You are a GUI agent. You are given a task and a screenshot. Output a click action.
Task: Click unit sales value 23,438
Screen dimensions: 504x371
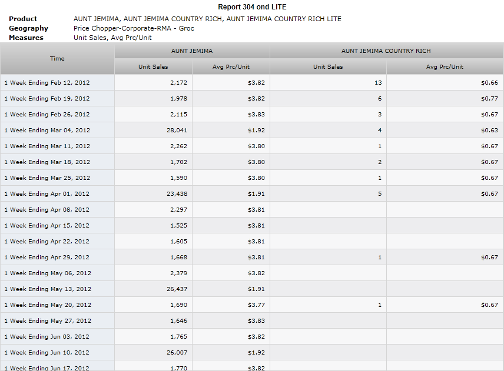tap(177, 194)
